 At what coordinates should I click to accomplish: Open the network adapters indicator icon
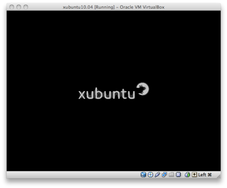pos(164,175)
